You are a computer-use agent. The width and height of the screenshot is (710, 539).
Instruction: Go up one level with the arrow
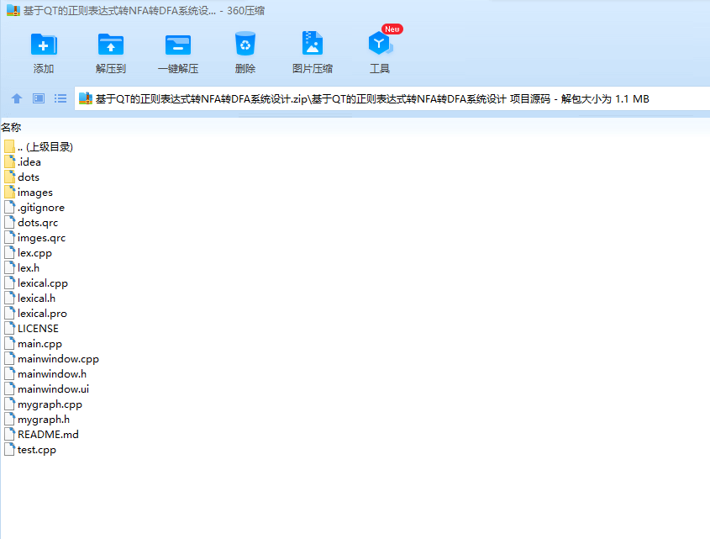[x=17, y=98]
